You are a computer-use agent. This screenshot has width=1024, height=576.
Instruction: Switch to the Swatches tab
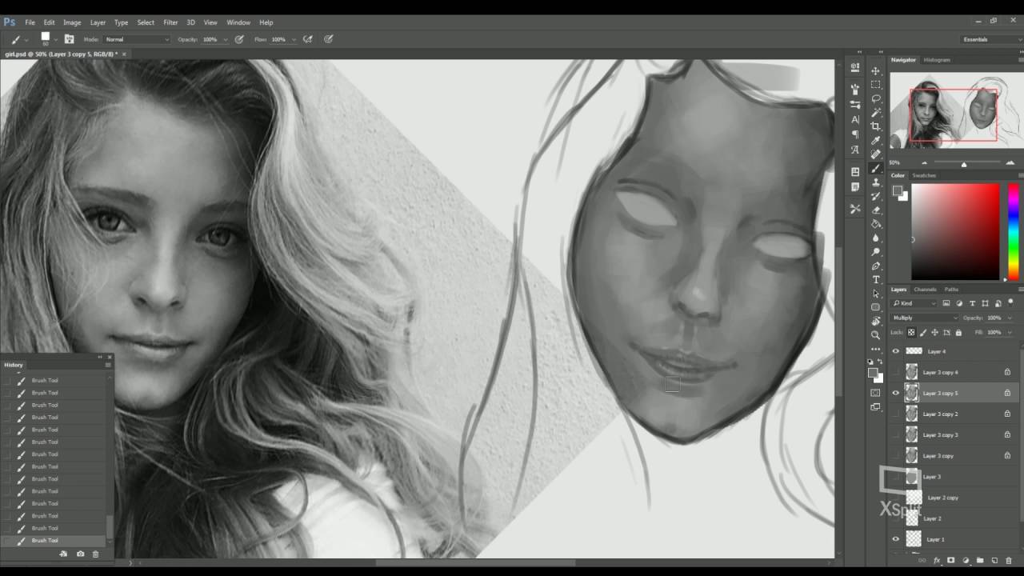[924, 175]
